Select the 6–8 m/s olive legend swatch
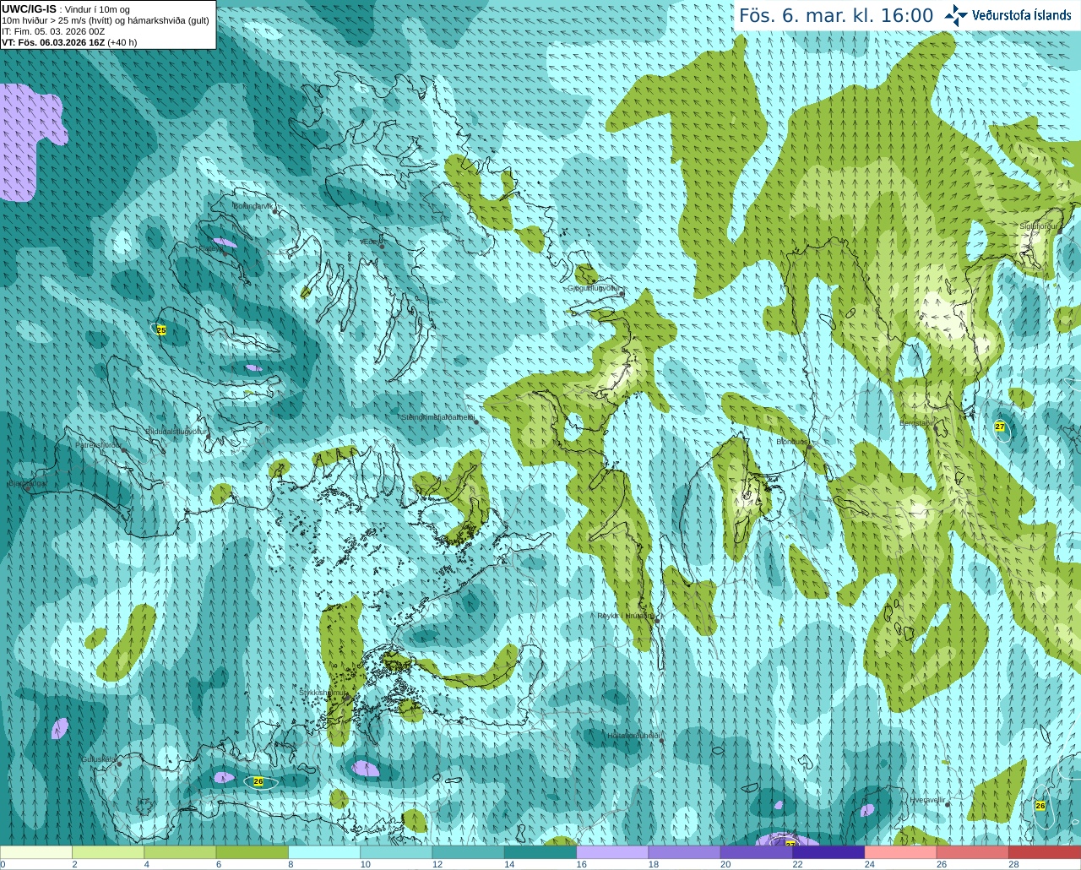Viewport: 1081px width, 870px height. (x=253, y=852)
